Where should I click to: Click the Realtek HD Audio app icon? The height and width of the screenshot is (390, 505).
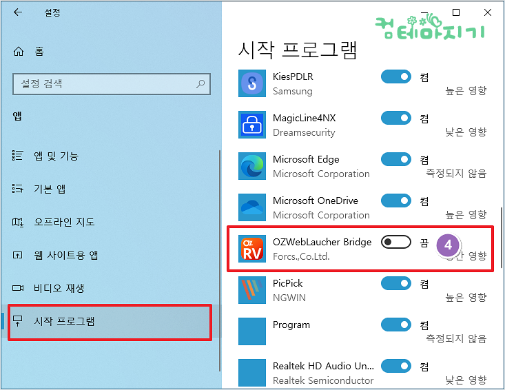(252, 372)
